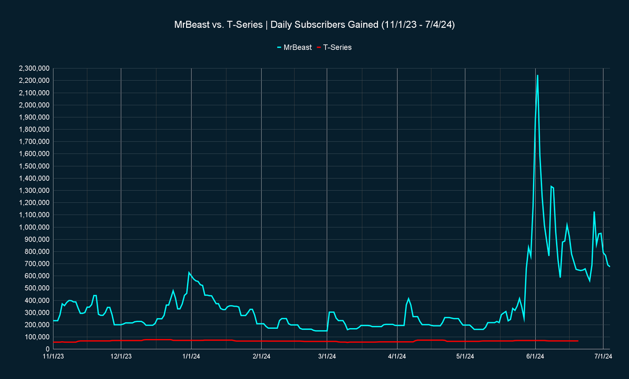Viewport: 629px width, 379px height.
Task: Click the 0 y-axis label
Action: (x=47, y=349)
